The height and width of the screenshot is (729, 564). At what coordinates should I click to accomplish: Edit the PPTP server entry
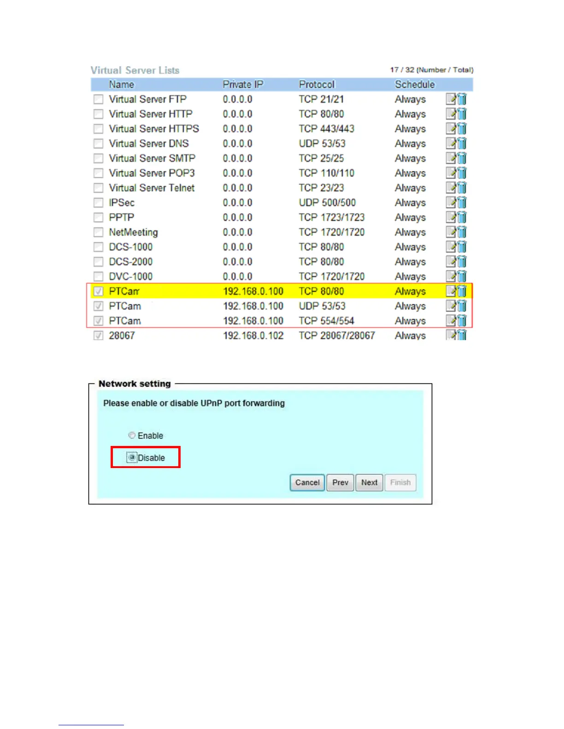(451, 217)
